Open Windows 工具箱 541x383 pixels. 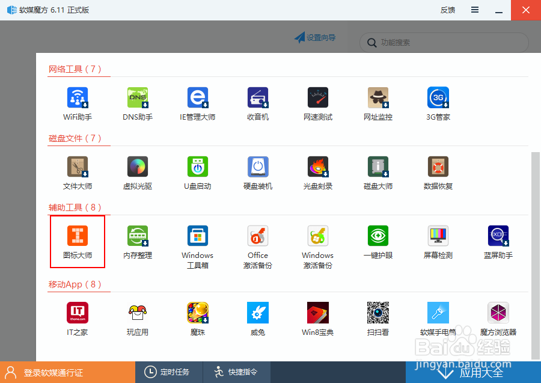(198, 236)
